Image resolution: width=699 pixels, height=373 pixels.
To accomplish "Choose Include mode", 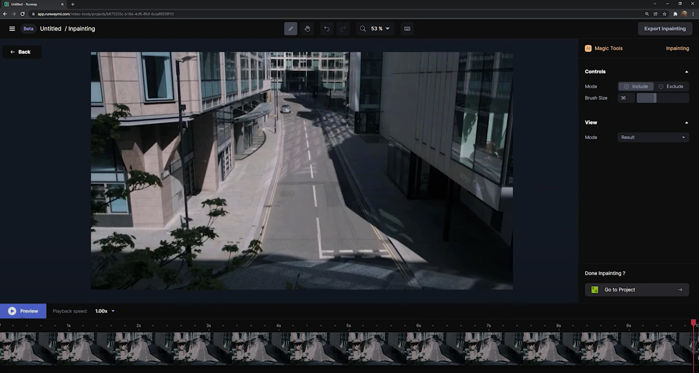I will (x=636, y=87).
